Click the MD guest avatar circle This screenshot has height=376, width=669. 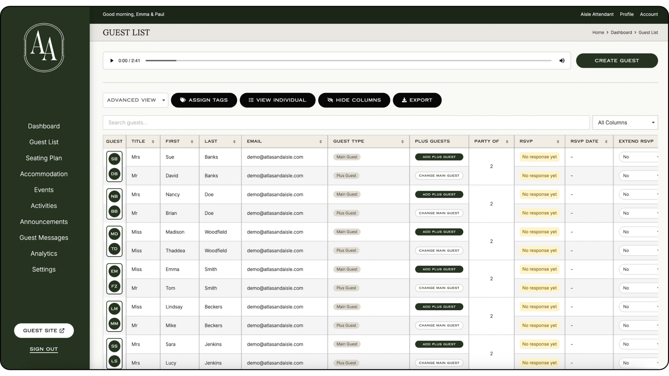[x=114, y=234]
